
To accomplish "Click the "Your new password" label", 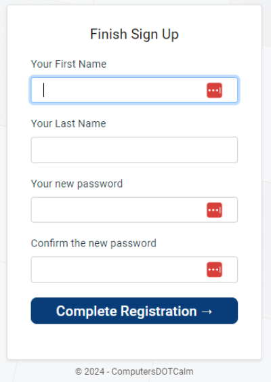I will coord(77,184).
